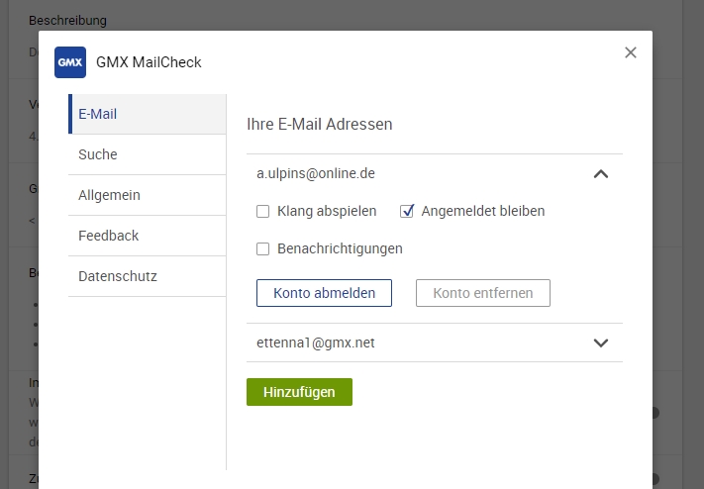
Task: Click the Konto entfernen button
Action: click(x=483, y=293)
